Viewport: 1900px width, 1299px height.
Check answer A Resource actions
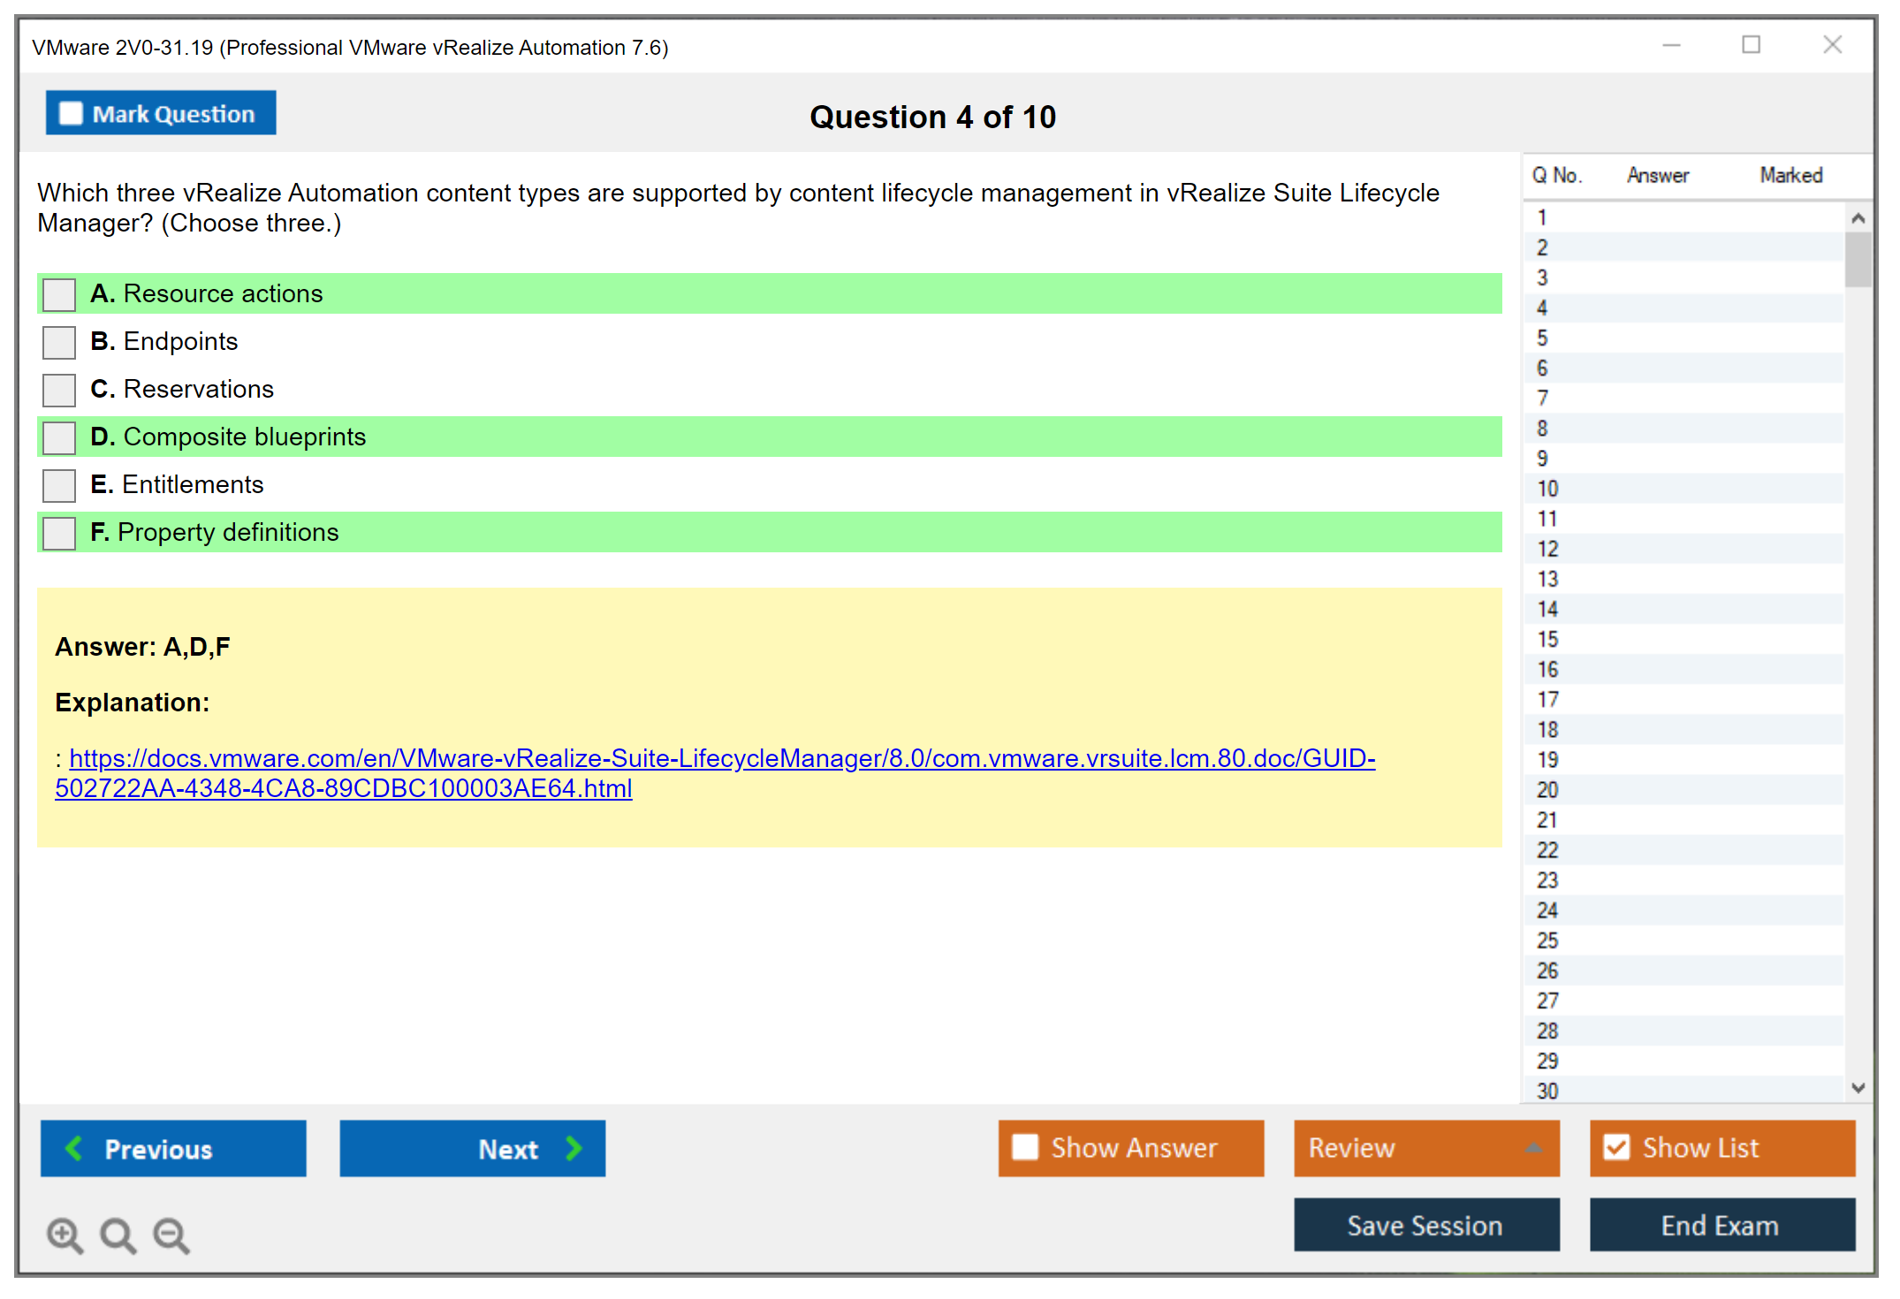pyautogui.click(x=59, y=294)
